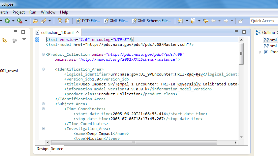The height and width of the screenshot is (156, 278).
Task: Click the Product_Collection product_class text
Action: [x=120, y=94]
